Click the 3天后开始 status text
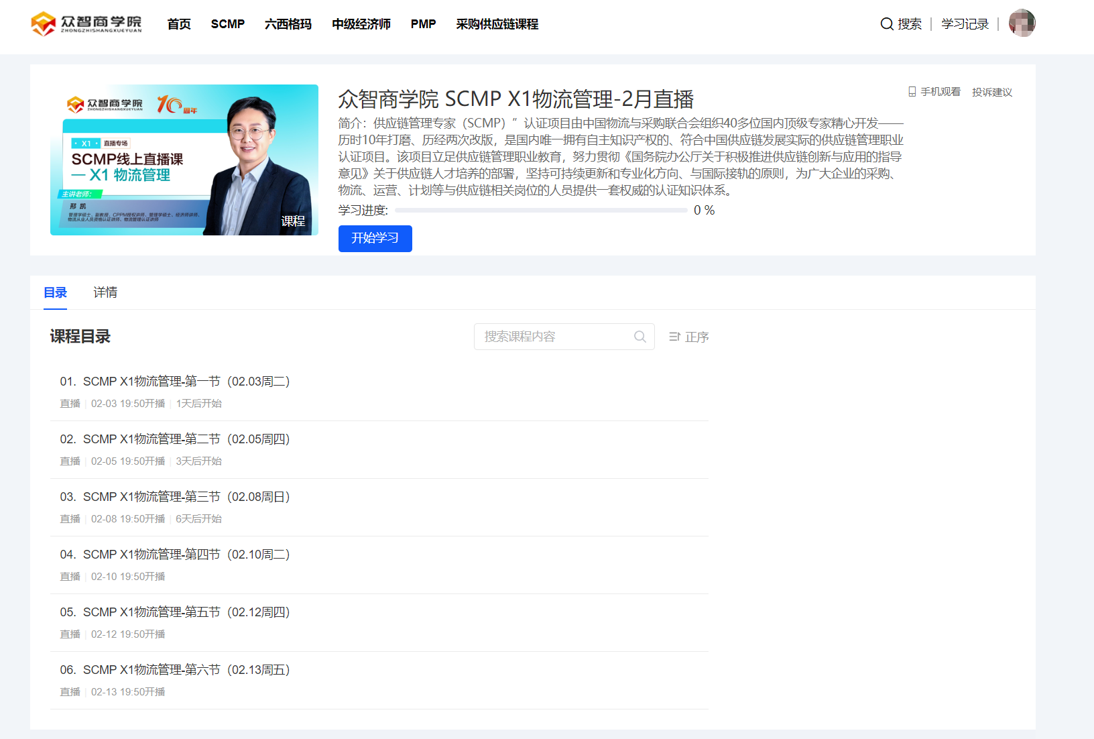 (198, 461)
